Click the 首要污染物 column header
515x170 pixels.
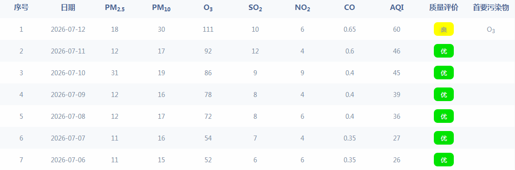(x=491, y=8)
